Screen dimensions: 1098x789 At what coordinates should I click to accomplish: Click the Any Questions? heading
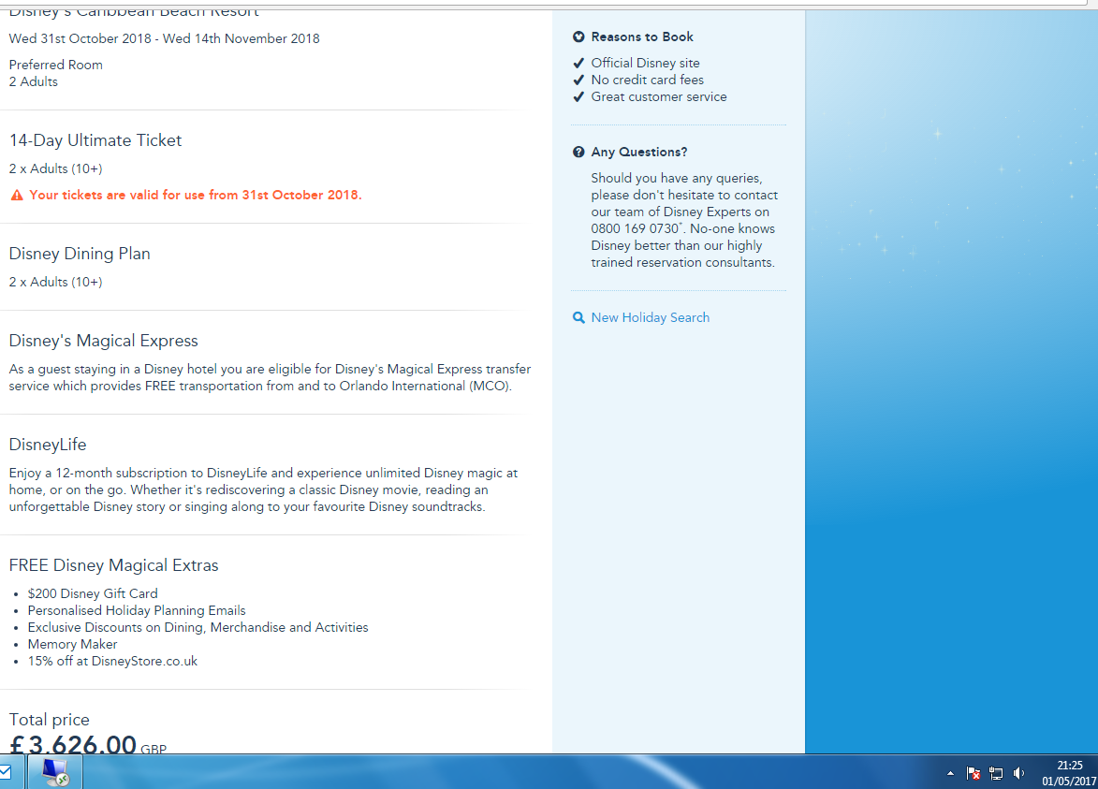638,152
